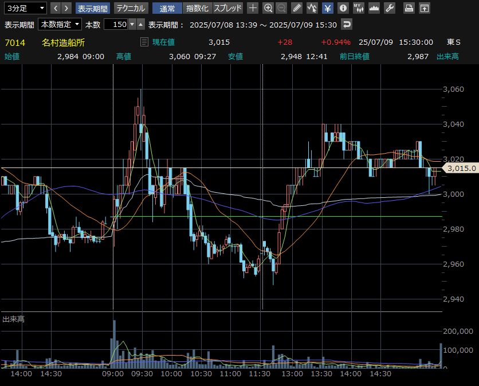Image resolution: width=479 pixels, height=386 pixels.
Task: Click the 本数 count input field
Action: (x=116, y=24)
